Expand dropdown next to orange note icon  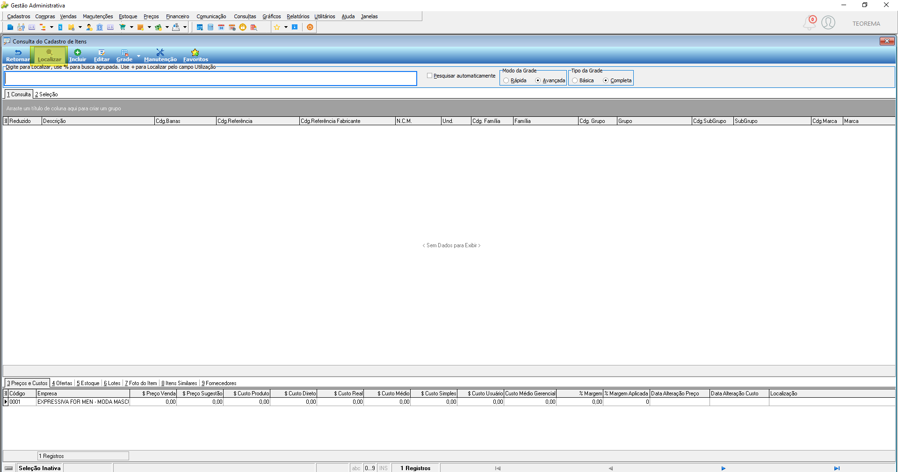(x=149, y=27)
